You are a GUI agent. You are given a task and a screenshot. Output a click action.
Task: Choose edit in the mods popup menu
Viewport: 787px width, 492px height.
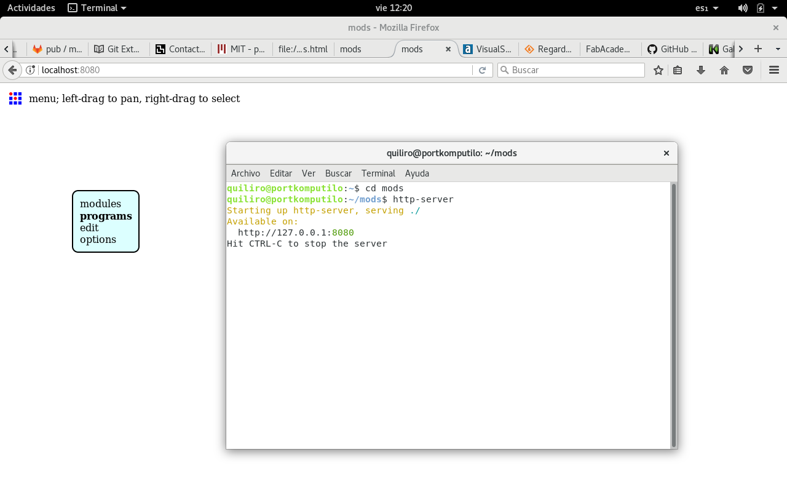(89, 228)
